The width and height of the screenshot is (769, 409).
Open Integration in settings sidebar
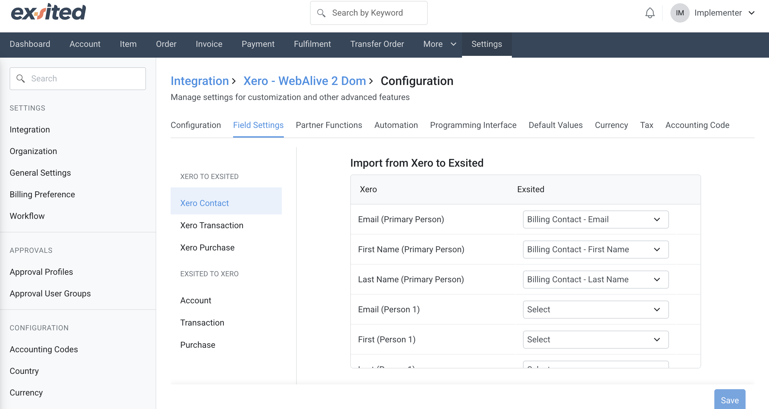(x=30, y=130)
